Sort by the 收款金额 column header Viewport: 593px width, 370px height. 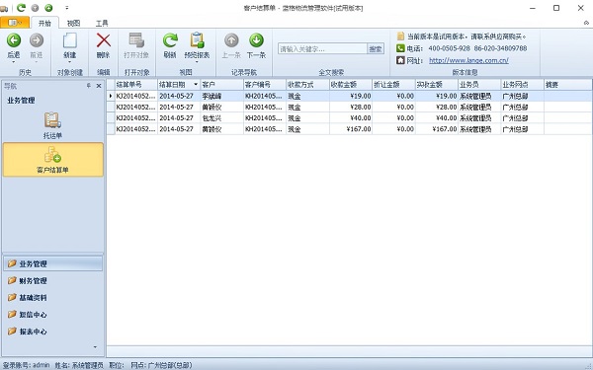tap(351, 85)
